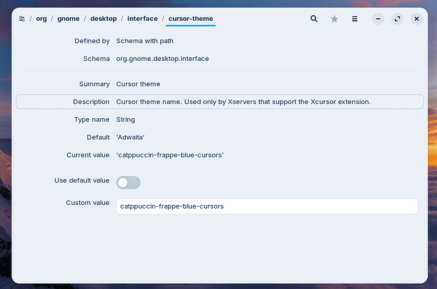Minimize the dconf Editor window
437x289 pixels.
pos(377,19)
